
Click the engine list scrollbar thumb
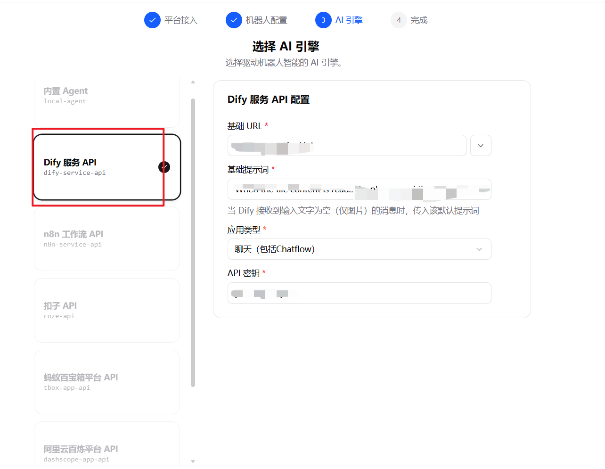click(x=193, y=243)
